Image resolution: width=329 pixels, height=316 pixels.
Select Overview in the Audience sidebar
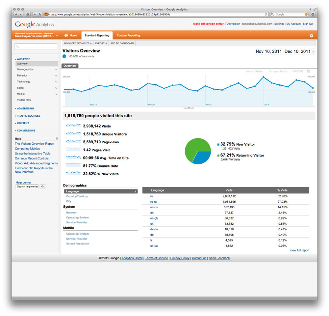[37, 64]
